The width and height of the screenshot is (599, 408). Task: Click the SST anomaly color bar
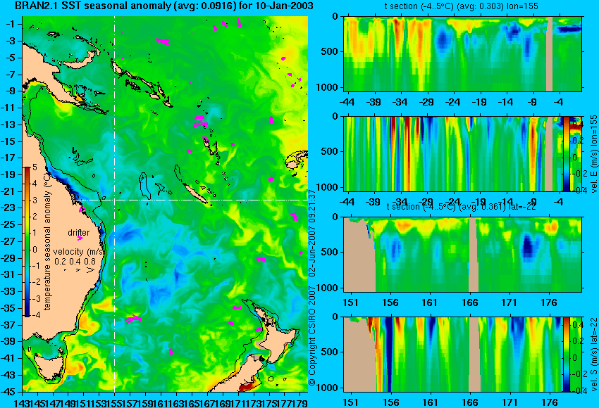(x=27, y=242)
